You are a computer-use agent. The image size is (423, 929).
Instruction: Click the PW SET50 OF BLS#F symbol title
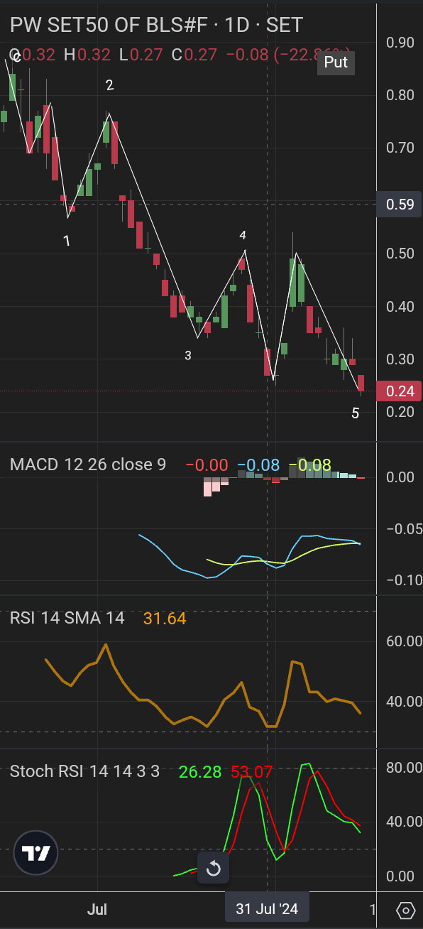(109, 25)
